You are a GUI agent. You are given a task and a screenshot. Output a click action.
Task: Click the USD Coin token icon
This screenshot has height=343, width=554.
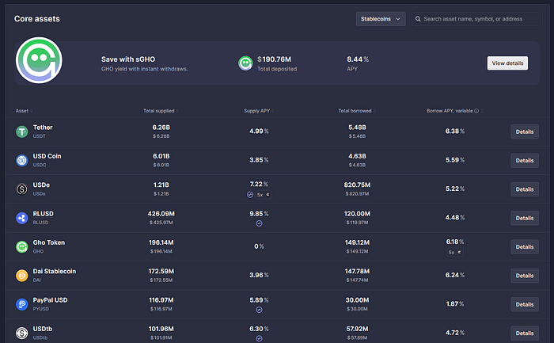click(22, 160)
